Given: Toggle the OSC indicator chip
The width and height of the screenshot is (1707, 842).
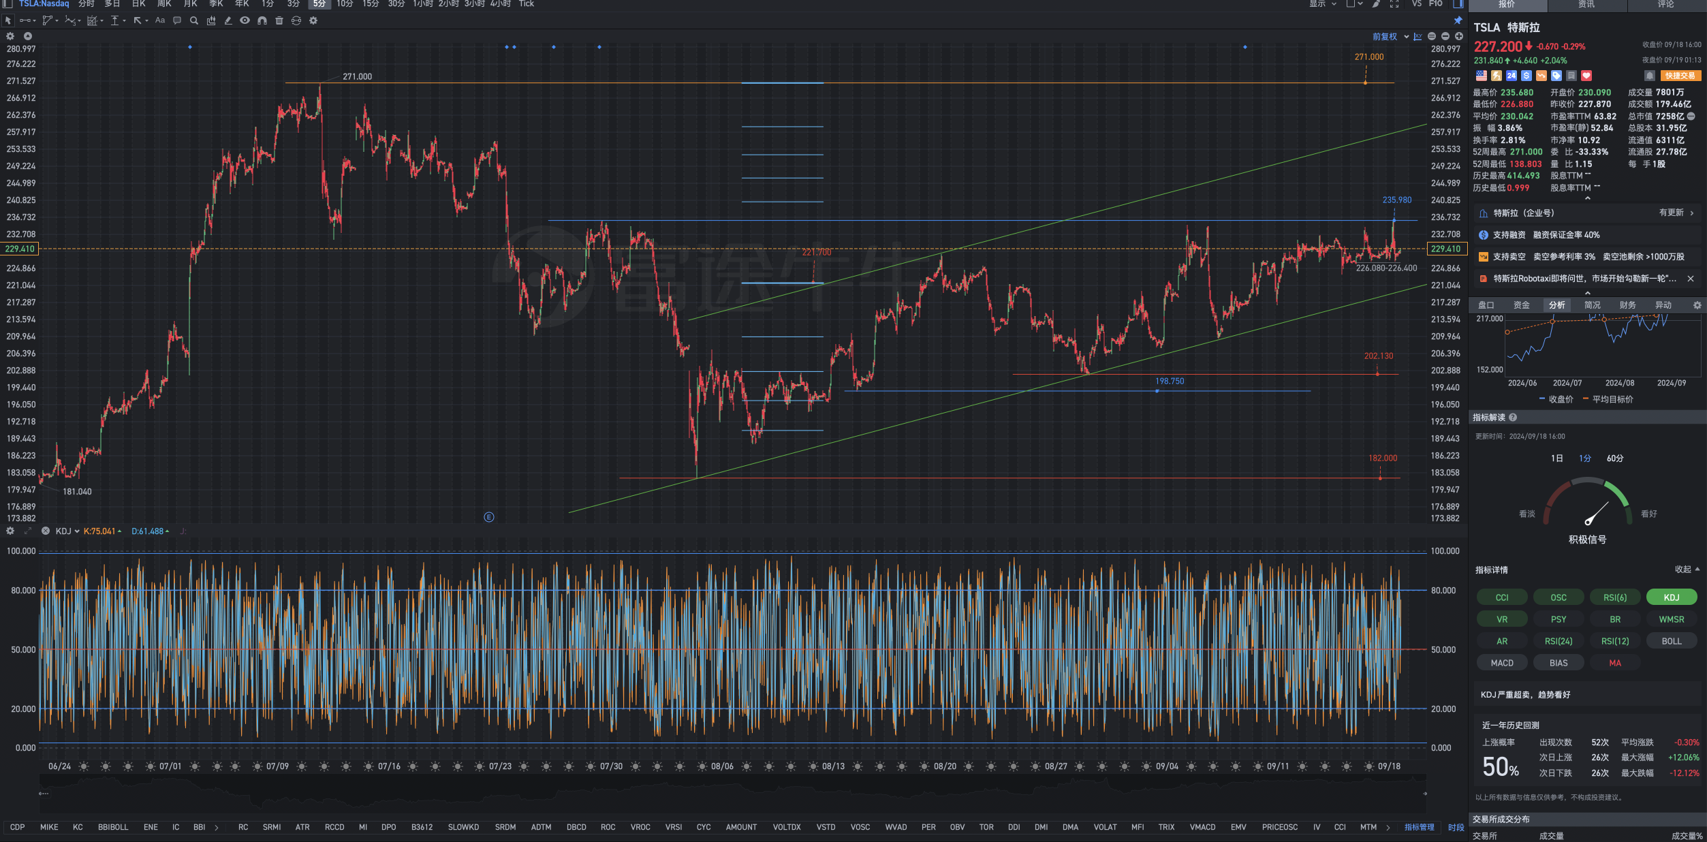Looking at the screenshot, I should (x=1559, y=597).
